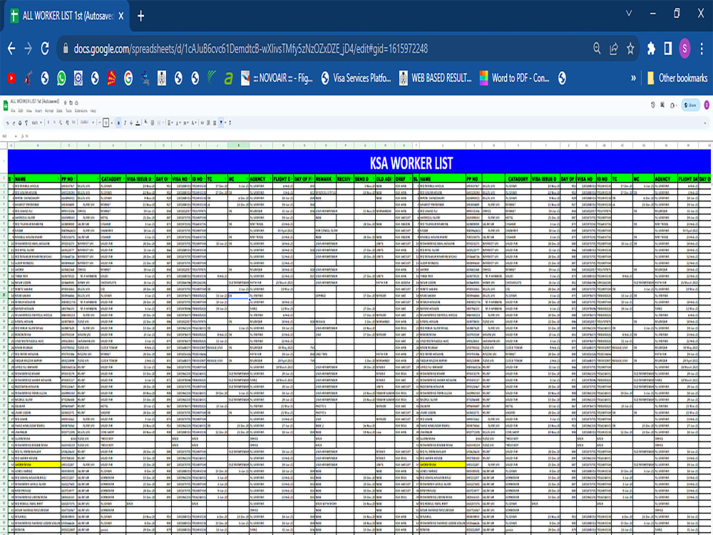The width and height of the screenshot is (713, 535).
Task: Click the Undo toolbar icon
Action: pyautogui.click(x=7, y=123)
